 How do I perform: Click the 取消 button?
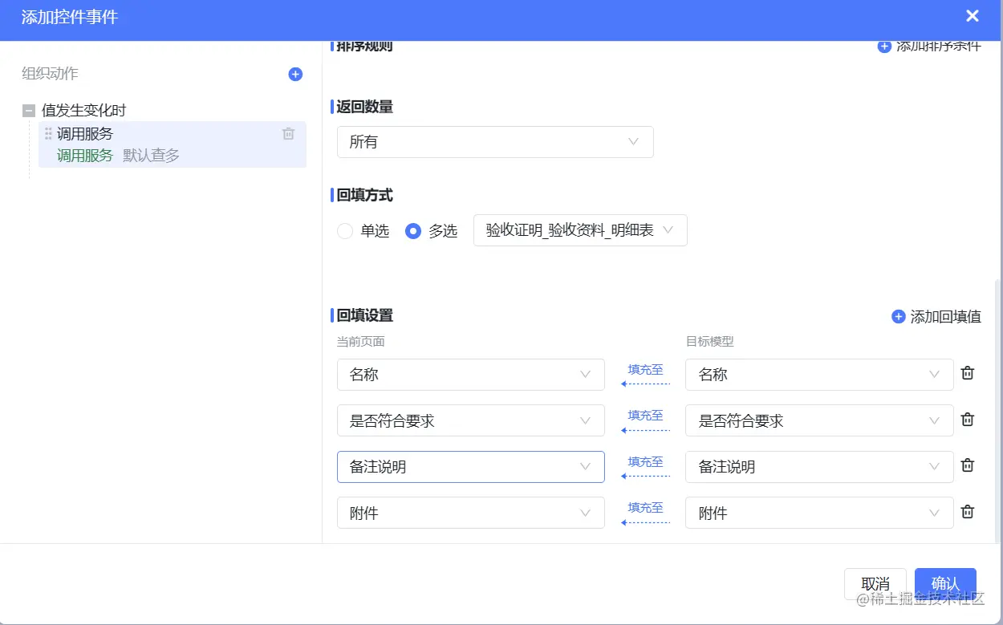point(875,583)
